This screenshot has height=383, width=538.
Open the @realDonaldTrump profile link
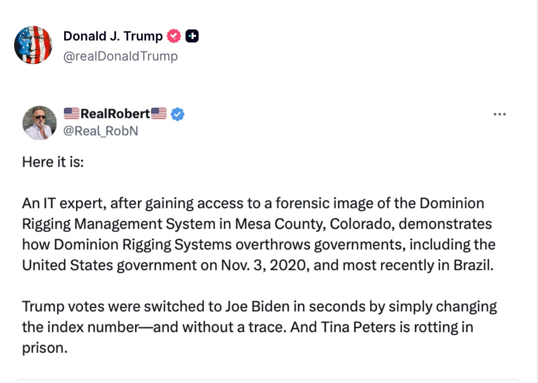pos(121,55)
